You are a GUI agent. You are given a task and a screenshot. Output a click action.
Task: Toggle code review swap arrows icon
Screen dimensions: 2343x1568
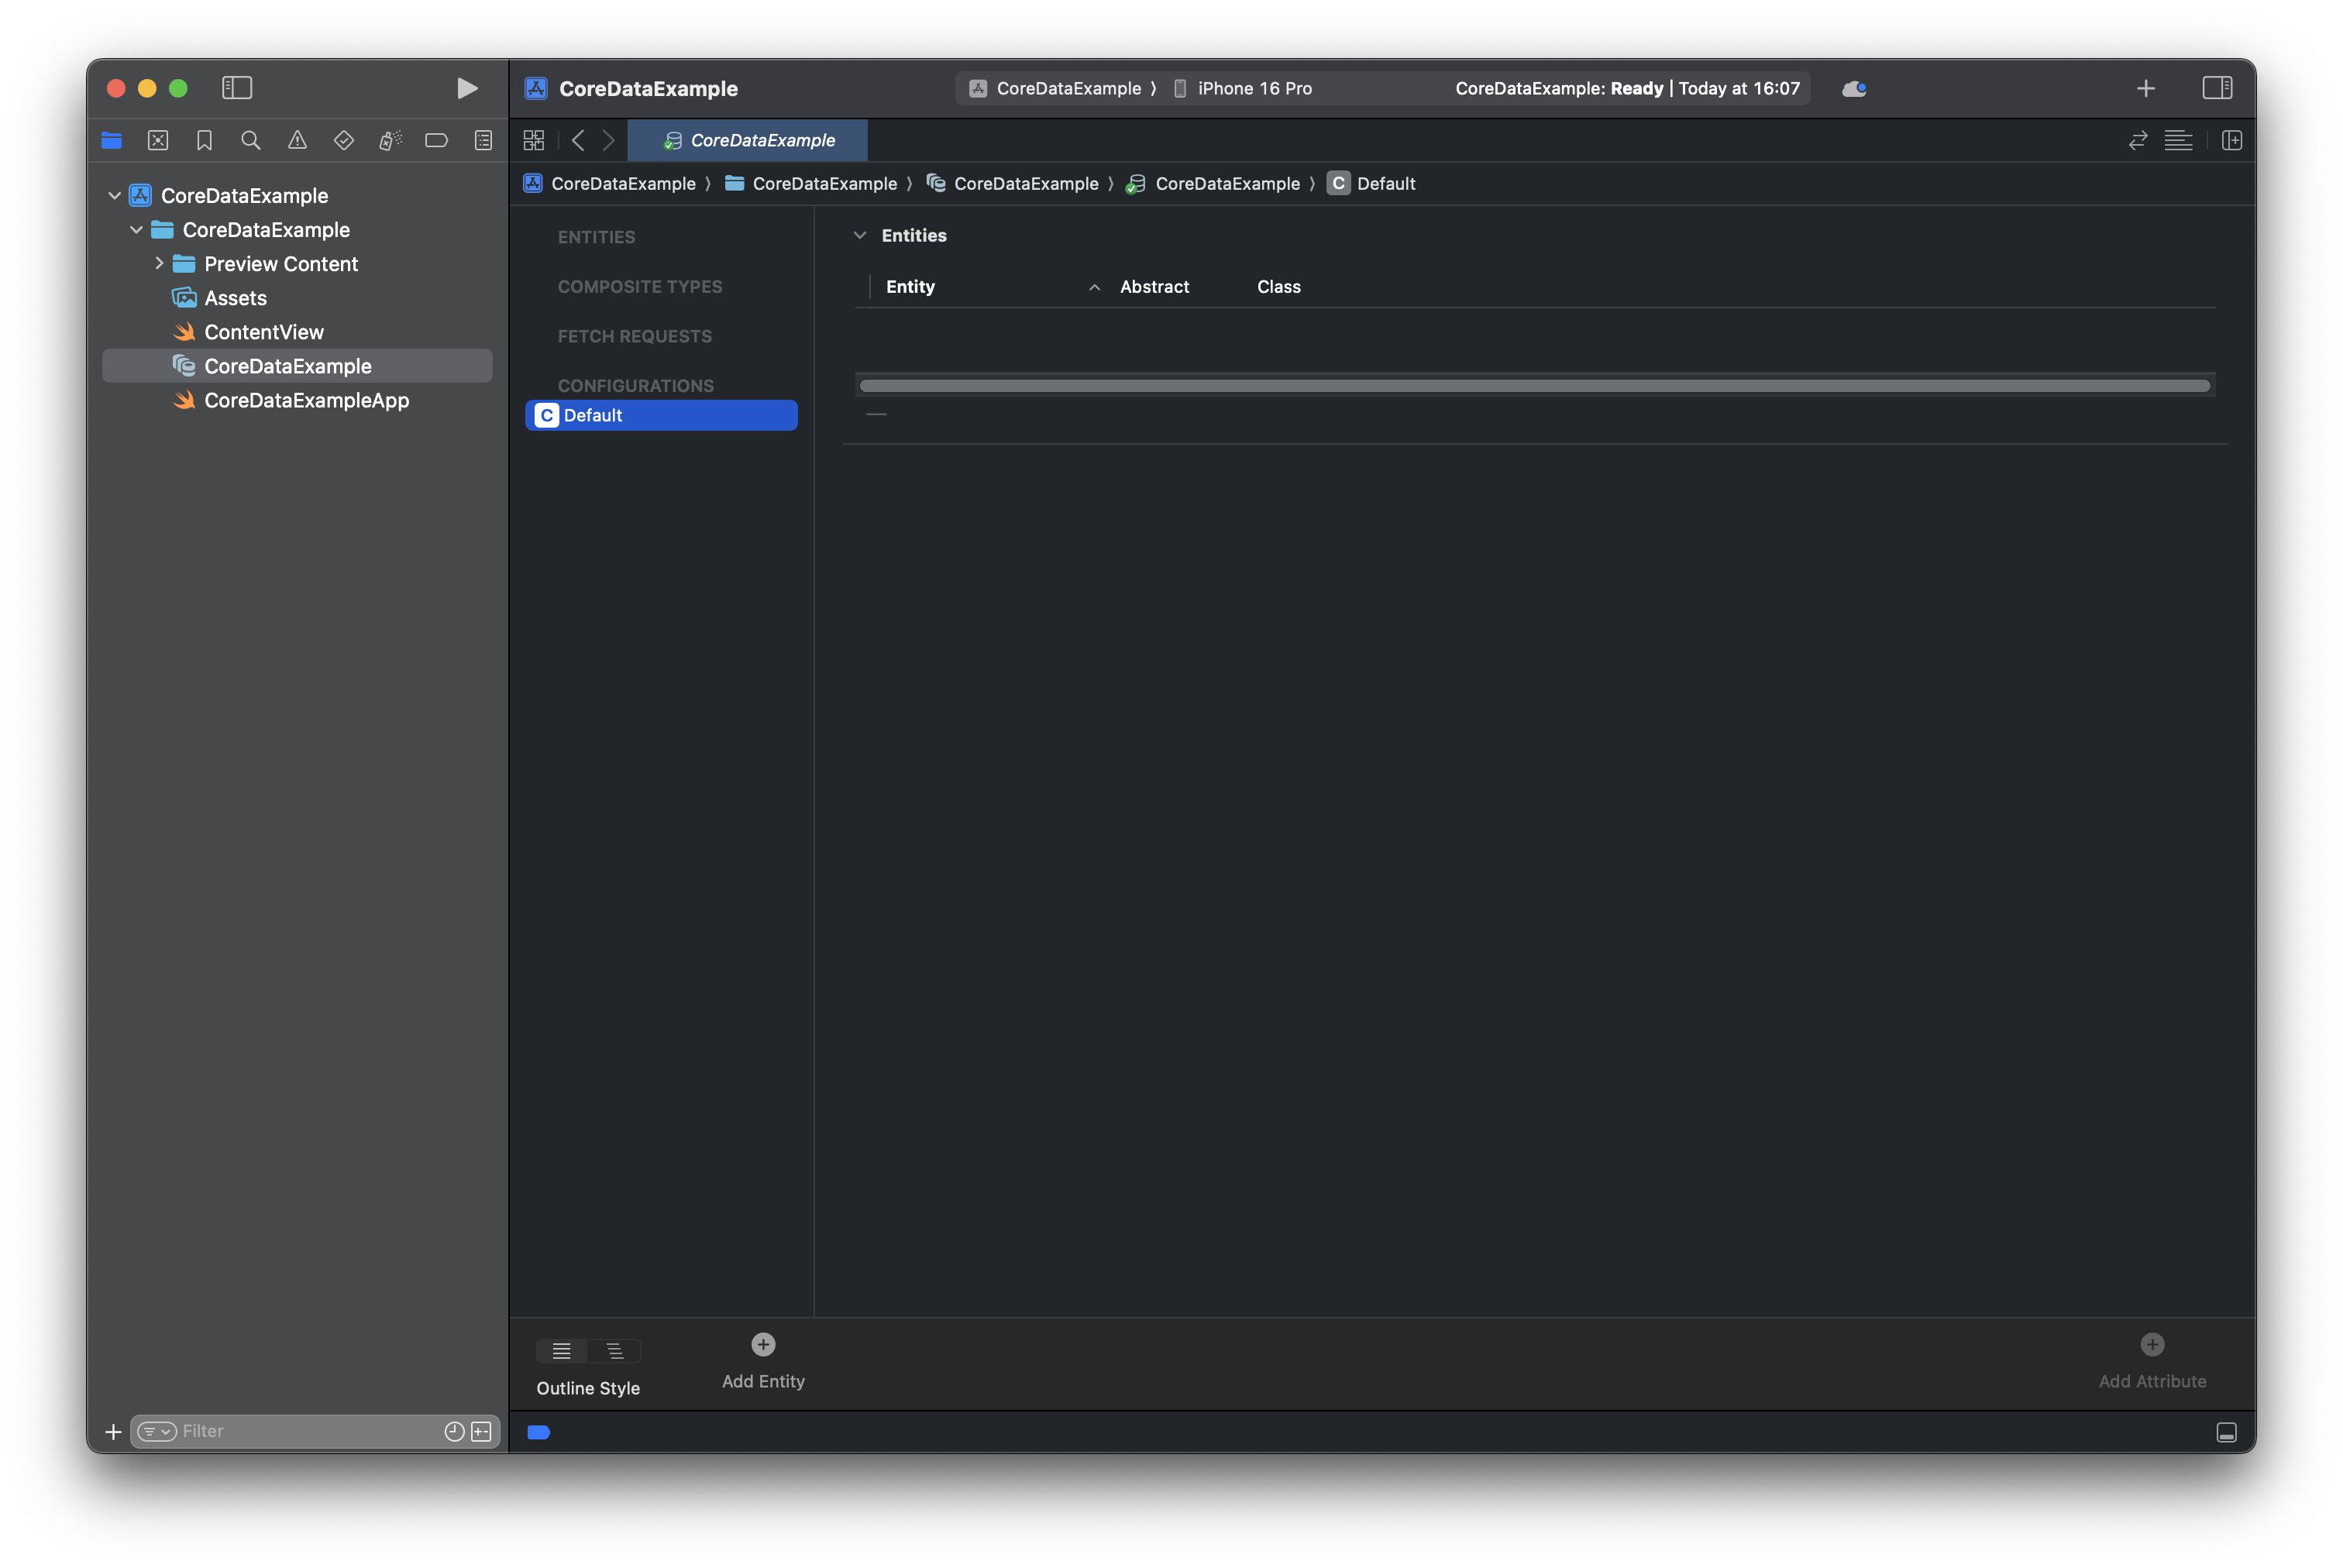tap(2138, 141)
